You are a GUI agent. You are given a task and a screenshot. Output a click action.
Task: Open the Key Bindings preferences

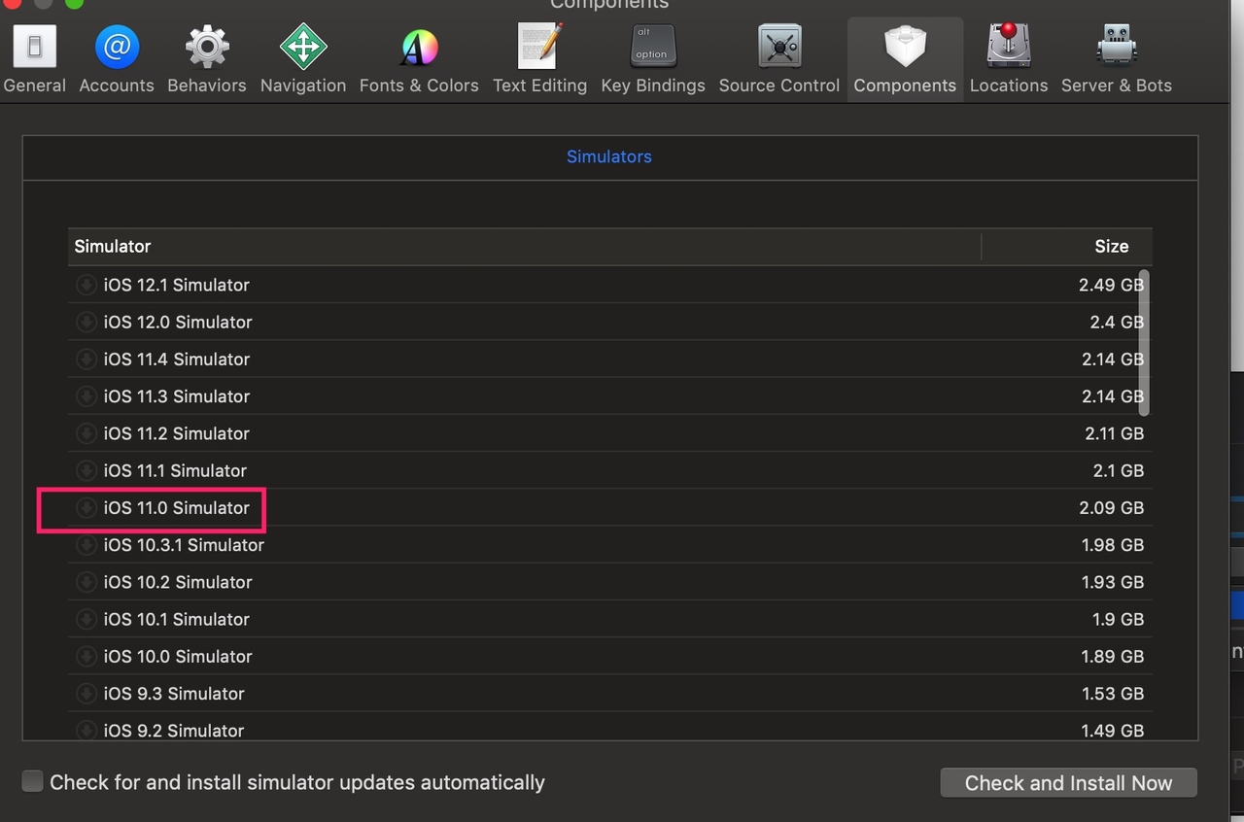(653, 58)
